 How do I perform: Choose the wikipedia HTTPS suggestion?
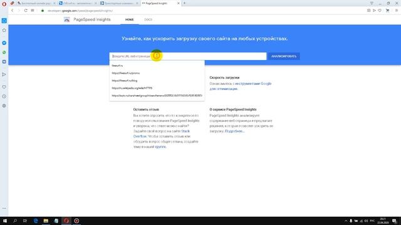point(157,88)
